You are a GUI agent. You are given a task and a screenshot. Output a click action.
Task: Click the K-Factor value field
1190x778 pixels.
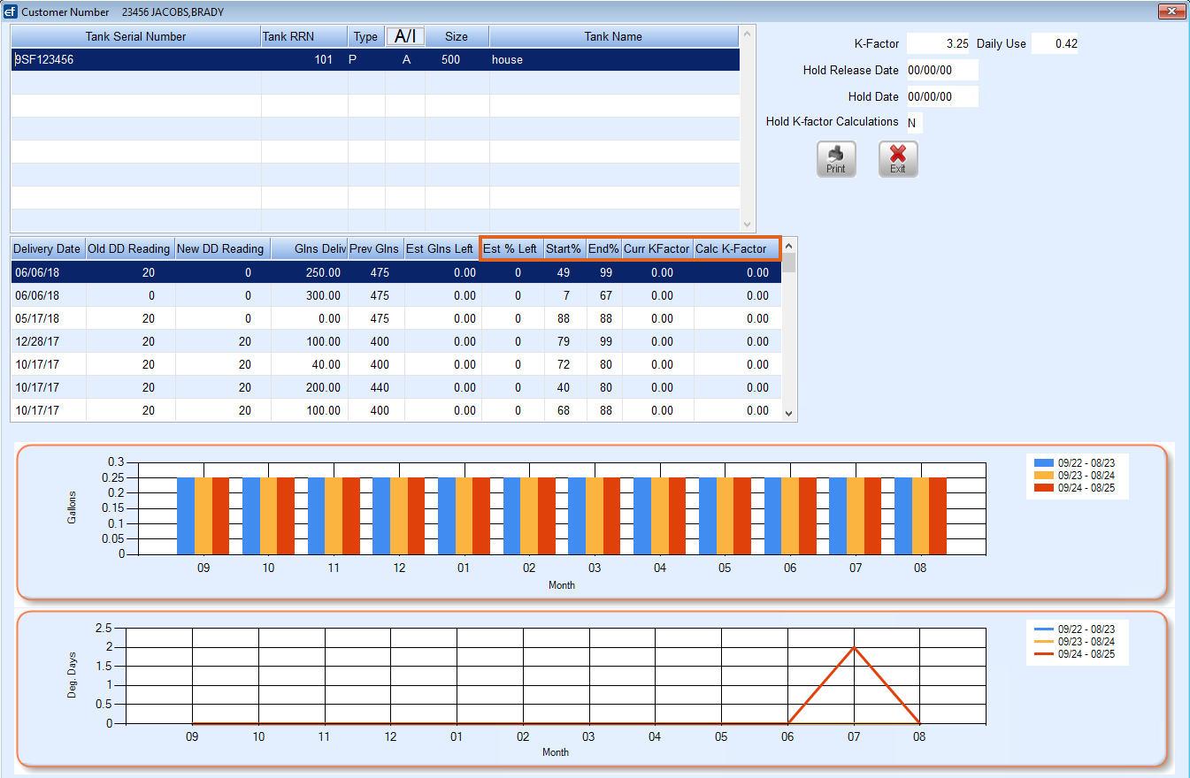pyautogui.click(x=939, y=43)
